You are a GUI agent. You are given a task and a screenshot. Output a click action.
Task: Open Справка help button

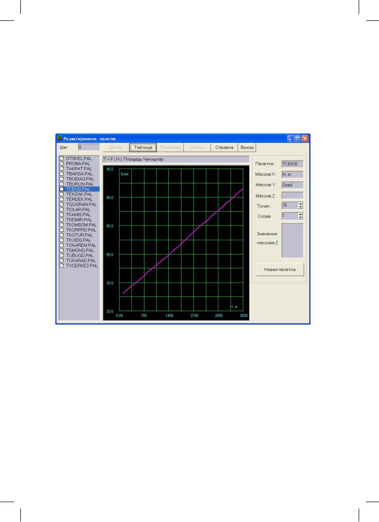pyautogui.click(x=224, y=147)
